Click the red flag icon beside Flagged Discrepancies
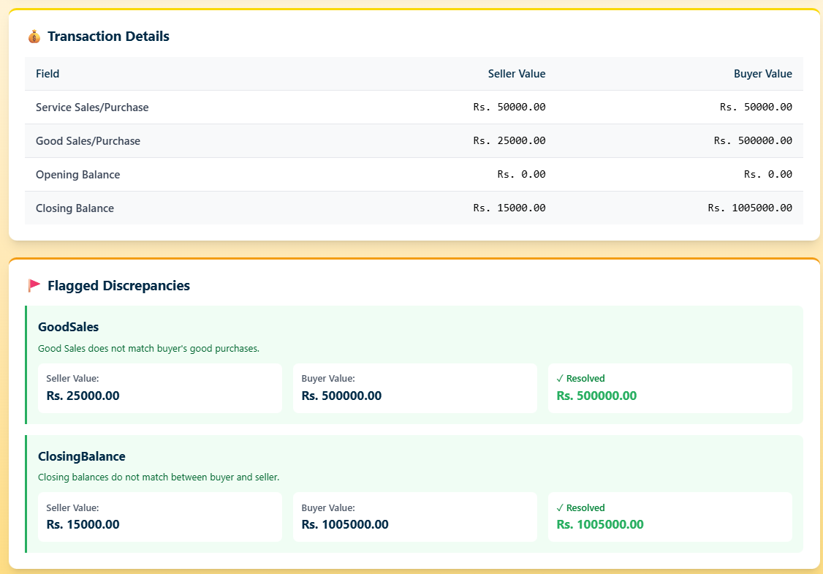This screenshot has height=574, width=823. tap(34, 285)
